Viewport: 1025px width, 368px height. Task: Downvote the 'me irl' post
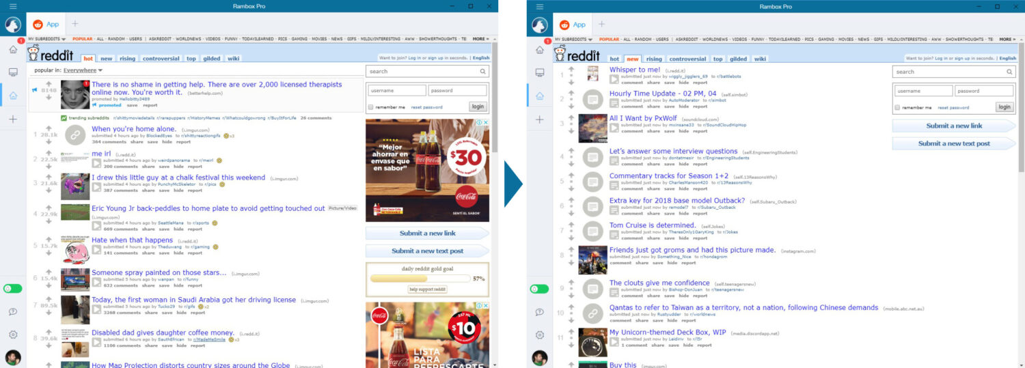[49, 166]
